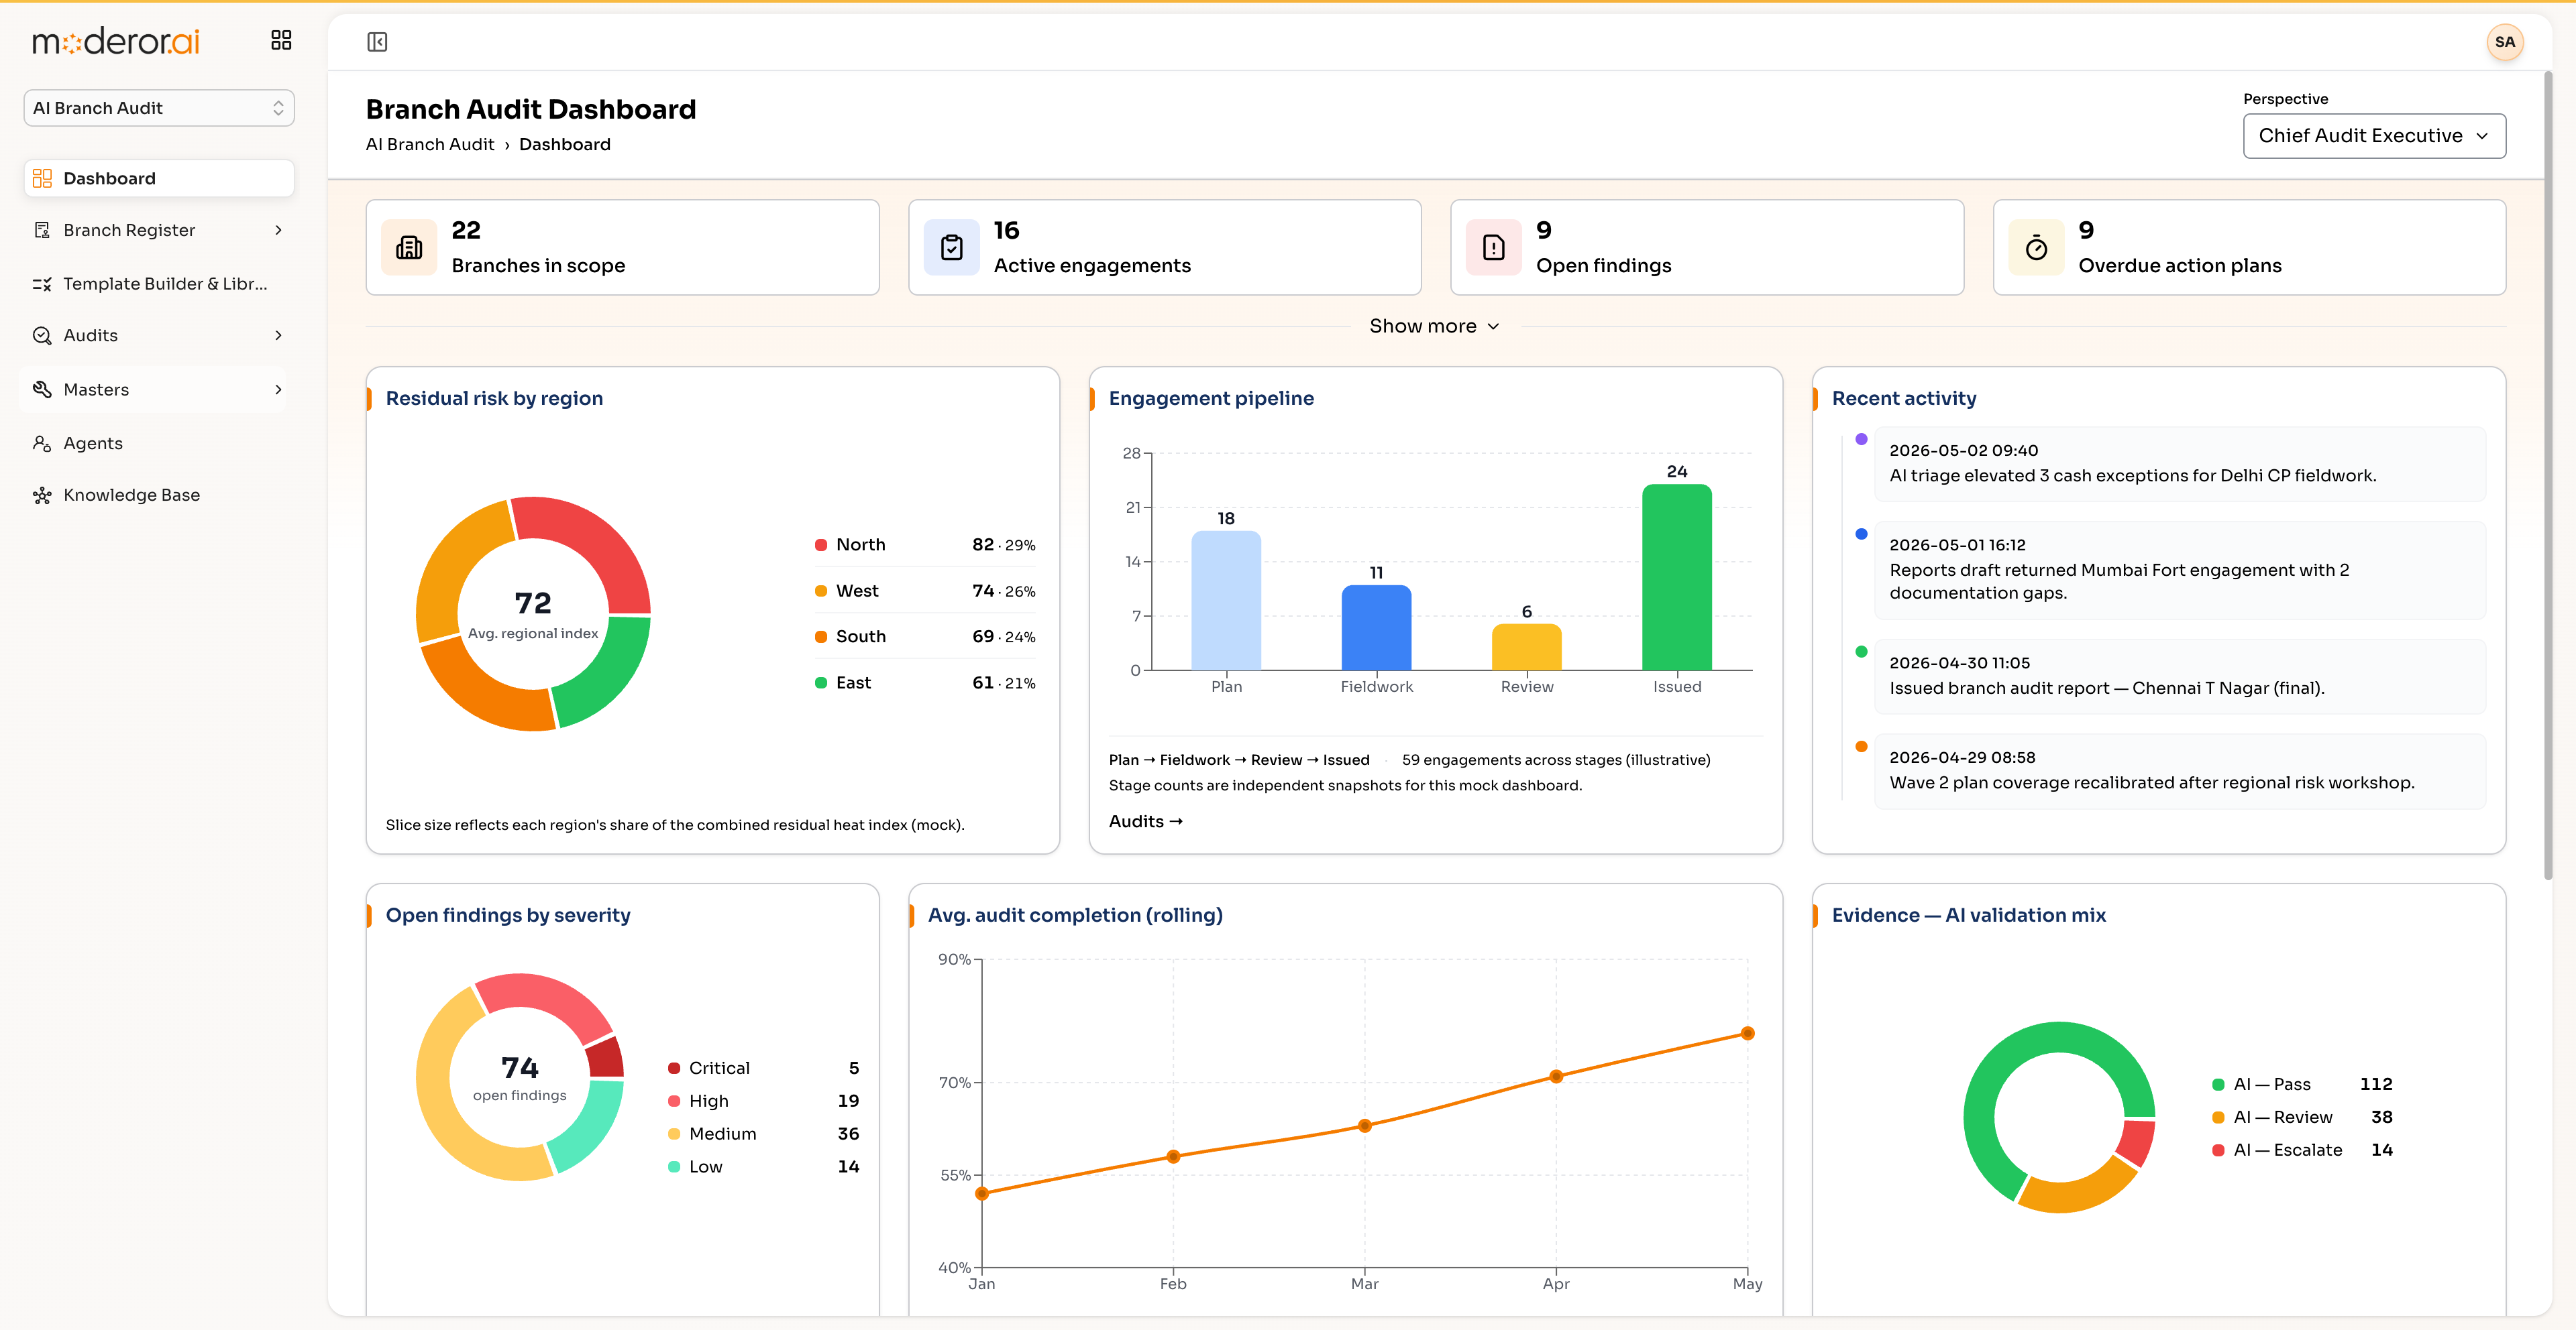The width and height of the screenshot is (2576, 1330).
Task: Click the Jan data point on completion chart
Action: (981, 1193)
